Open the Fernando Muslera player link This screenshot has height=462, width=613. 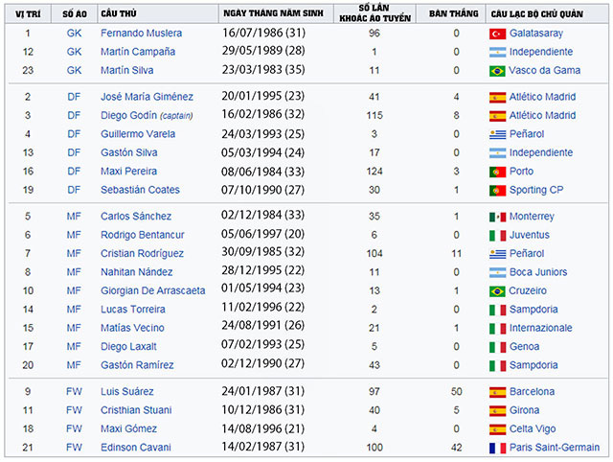(x=140, y=34)
